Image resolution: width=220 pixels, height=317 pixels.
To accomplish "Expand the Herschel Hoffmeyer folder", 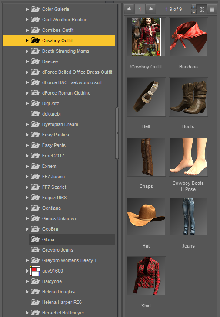I will point(27,313).
